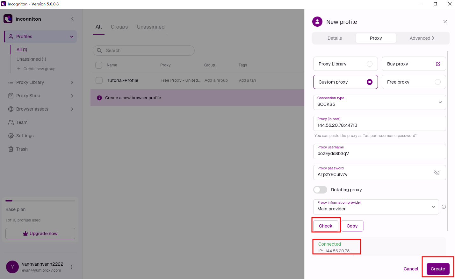This screenshot has height=279, width=455.
Task: Open the account options three-dot menu
Action: 72,267
